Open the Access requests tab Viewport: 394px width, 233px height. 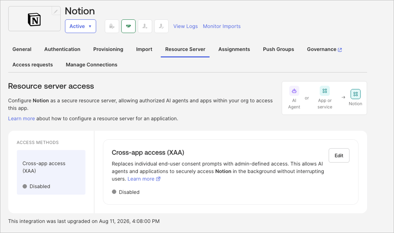[33, 65]
